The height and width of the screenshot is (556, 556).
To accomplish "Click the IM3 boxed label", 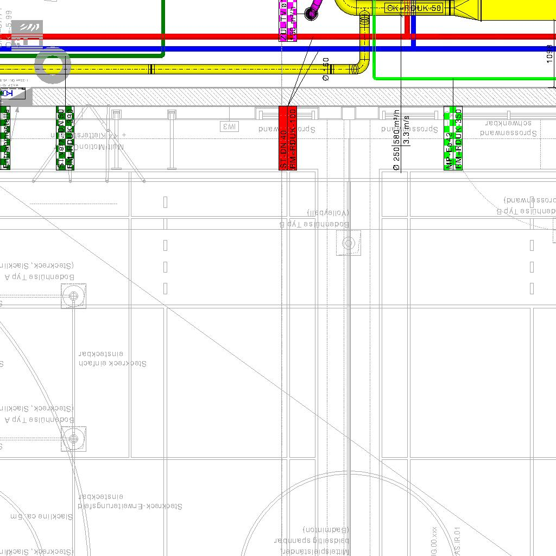I will click(230, 127).
